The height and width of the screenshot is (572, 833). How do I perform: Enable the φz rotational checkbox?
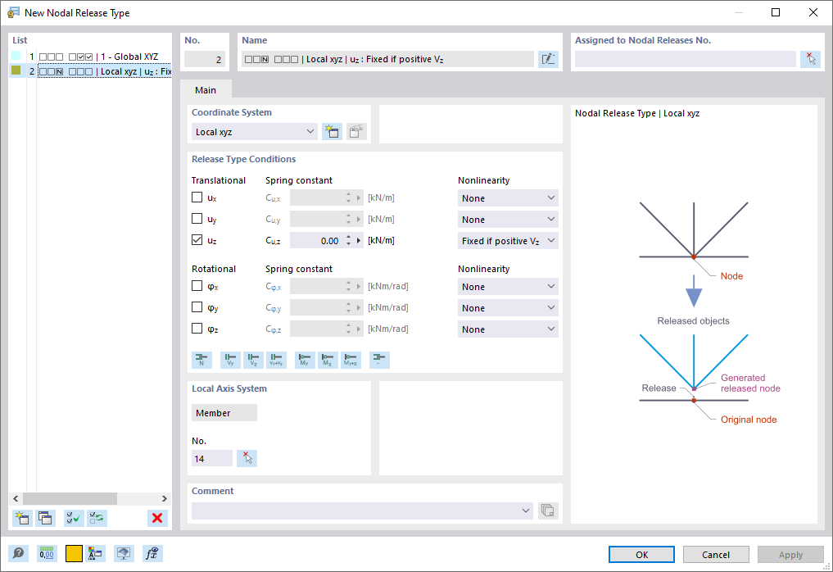coord(197,329)
